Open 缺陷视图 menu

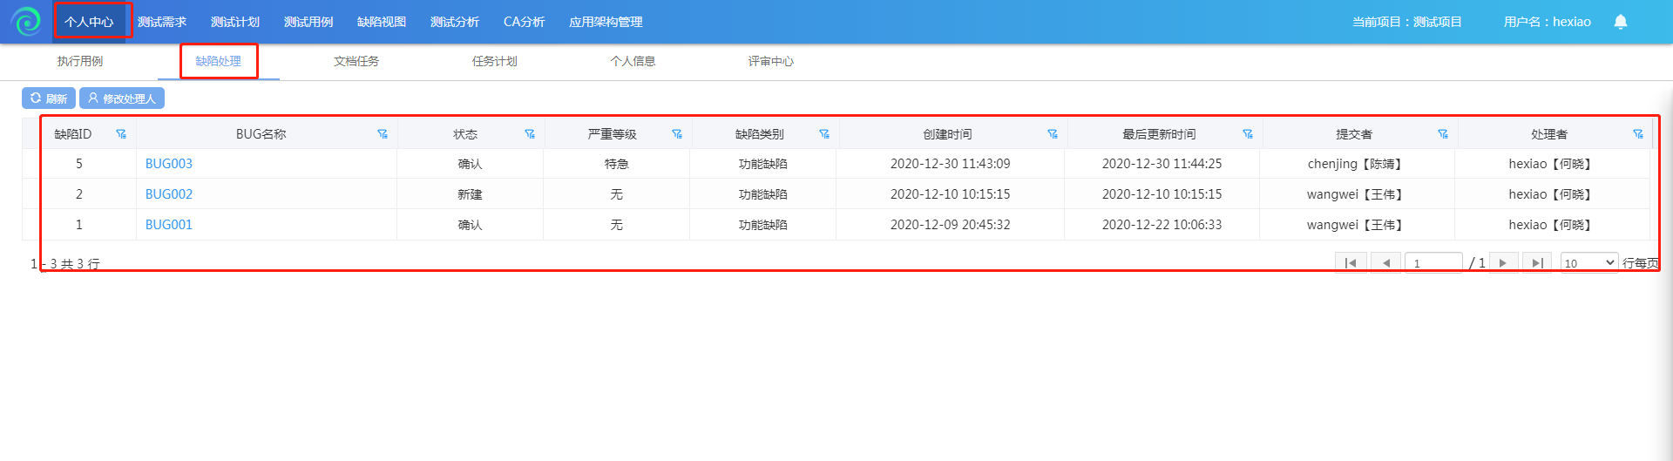(x=382, y=22)
